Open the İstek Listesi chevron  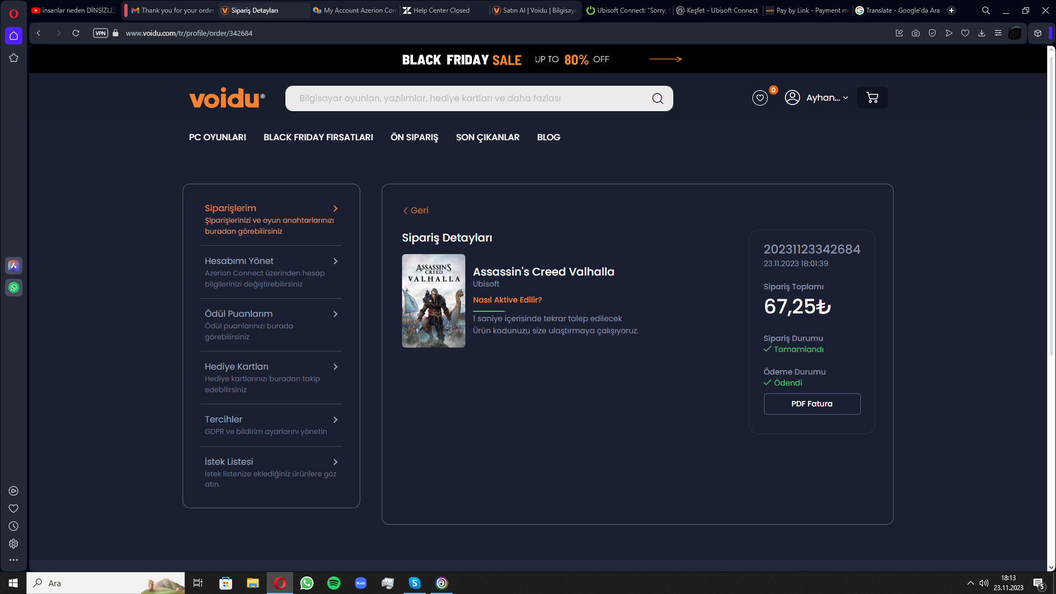click(335, 462)
